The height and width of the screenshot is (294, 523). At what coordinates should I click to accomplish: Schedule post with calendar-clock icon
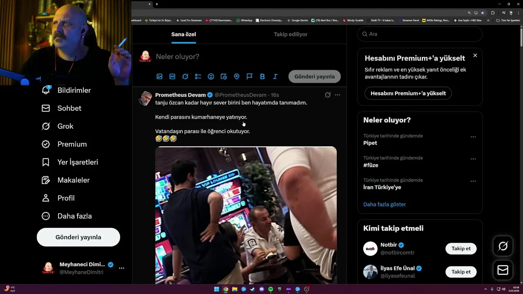(x=224, y=76)
